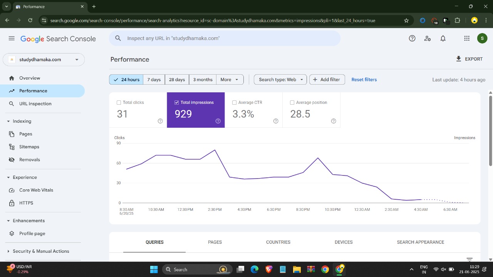Enable the Average CTR checkbox
This screenshot has width=493, height=277.
tap(234, 103)
